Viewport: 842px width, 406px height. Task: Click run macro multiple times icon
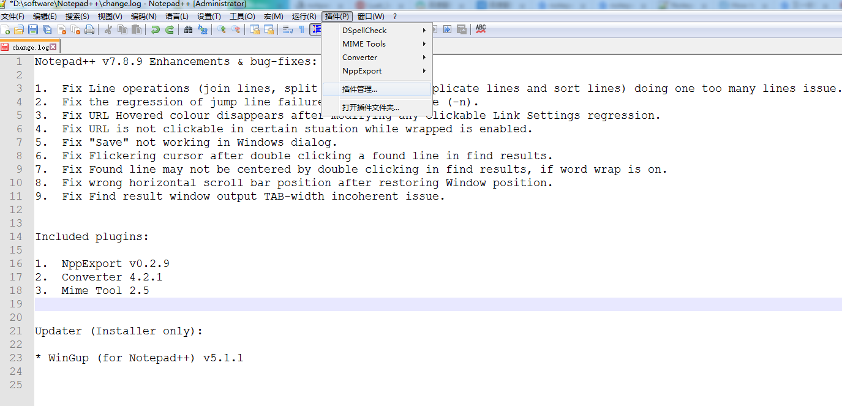(x=448, y=29)
